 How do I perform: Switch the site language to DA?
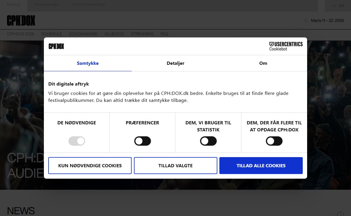pos(334,6)
